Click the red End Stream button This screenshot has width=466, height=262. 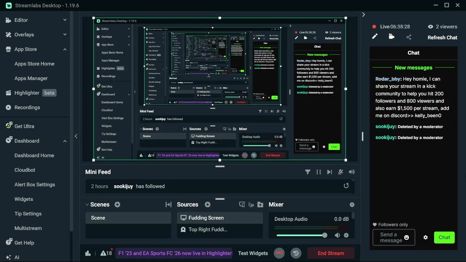[331, 253]
